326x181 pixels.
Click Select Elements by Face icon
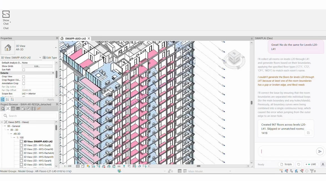coord(297,171)
